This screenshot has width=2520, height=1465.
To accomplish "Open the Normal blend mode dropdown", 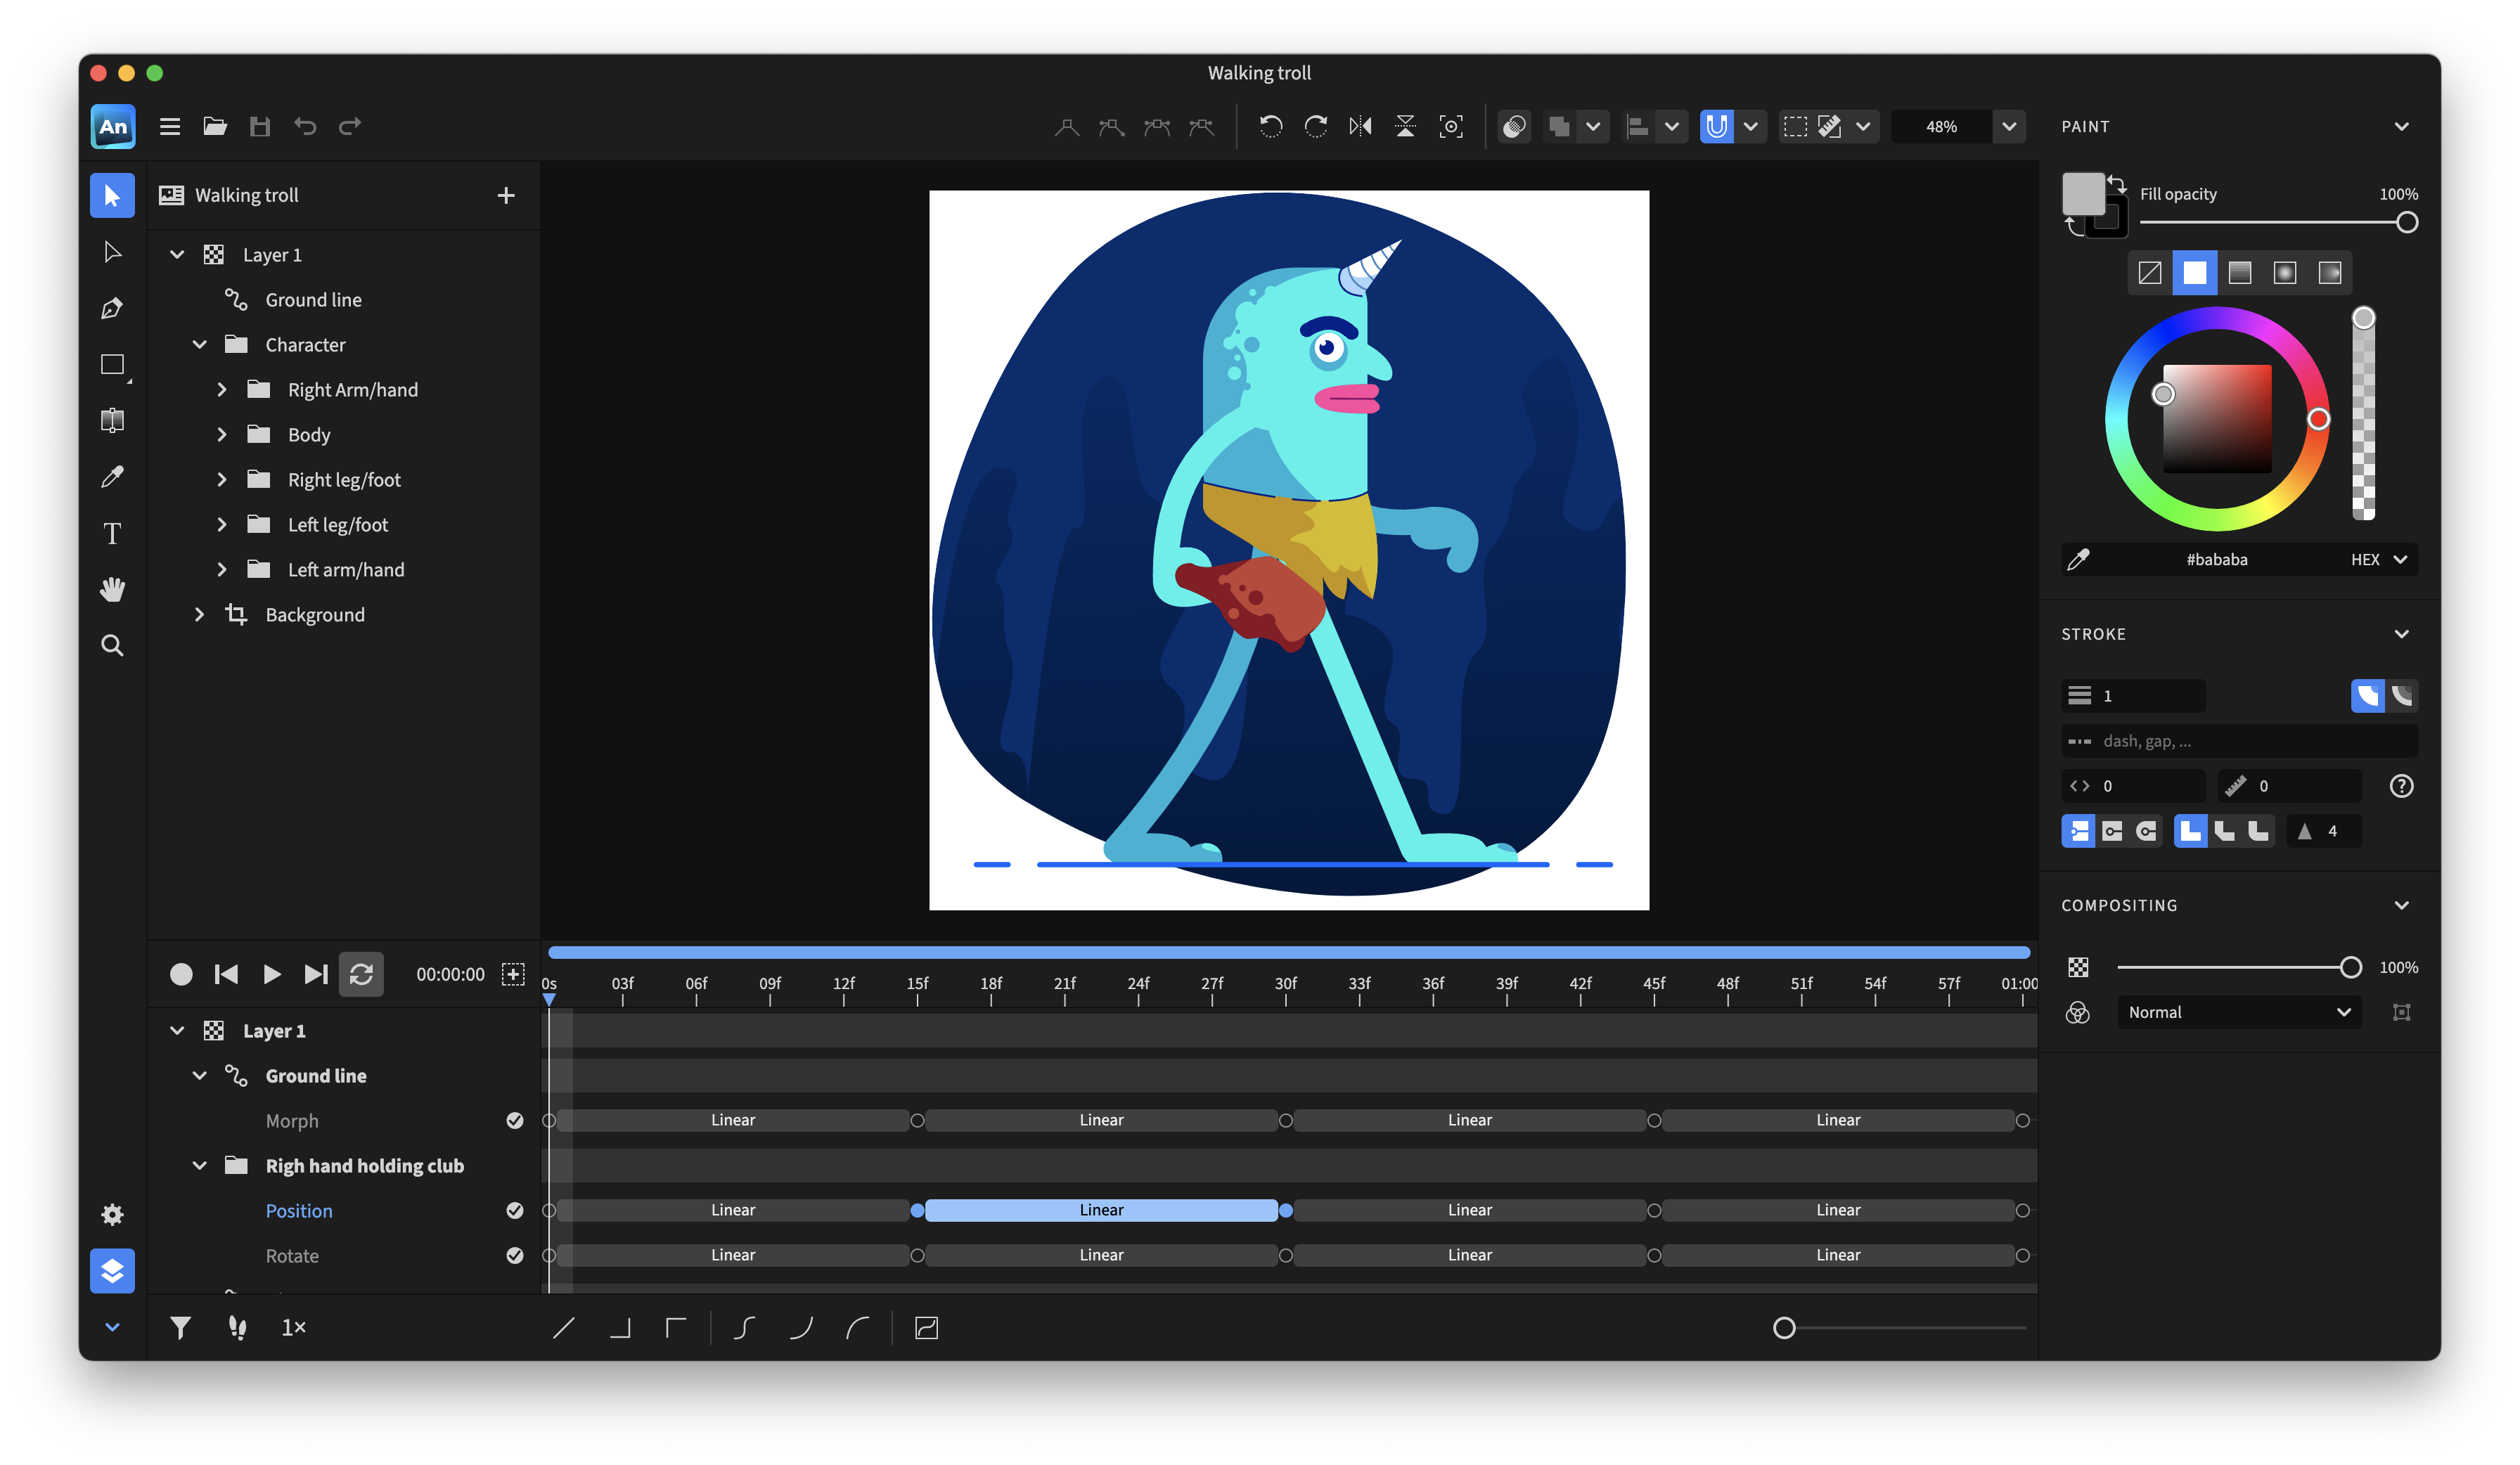I will coord(2239,1012).
